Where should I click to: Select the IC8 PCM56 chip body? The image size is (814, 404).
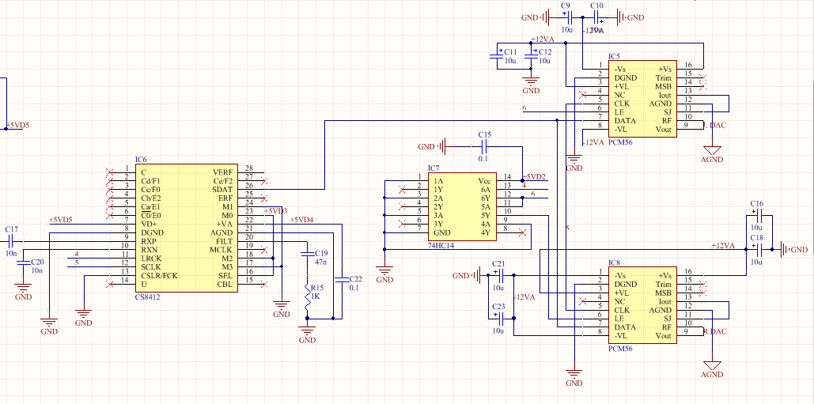tap(642, 305)
